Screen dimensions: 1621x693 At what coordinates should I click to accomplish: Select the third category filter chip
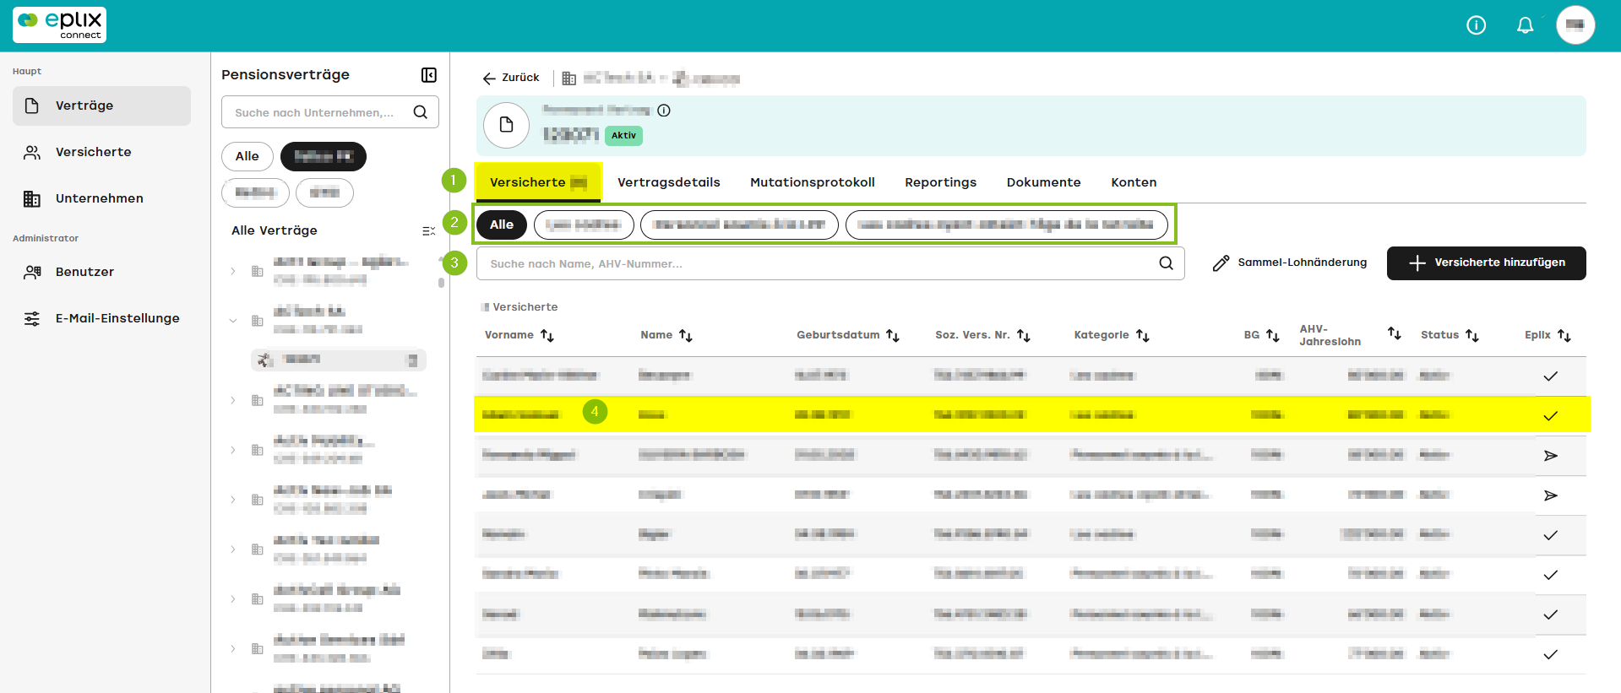point(739,225)
